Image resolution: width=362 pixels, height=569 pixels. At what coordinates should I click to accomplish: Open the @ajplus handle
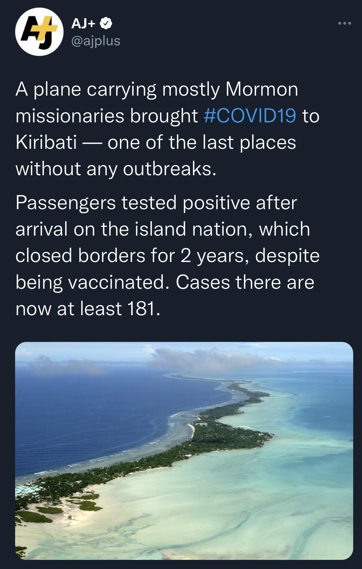click(96, 41)
